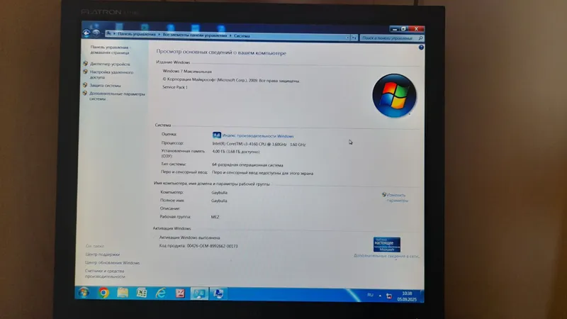Click the 64-разрядная операционная система text
The image size is (567, 319).
pyautogui.click(x=247, y=165)
